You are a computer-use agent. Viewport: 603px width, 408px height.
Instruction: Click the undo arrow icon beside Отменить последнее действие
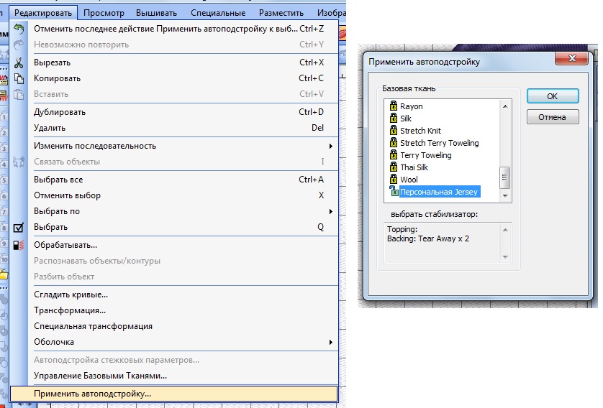(19, 29)
